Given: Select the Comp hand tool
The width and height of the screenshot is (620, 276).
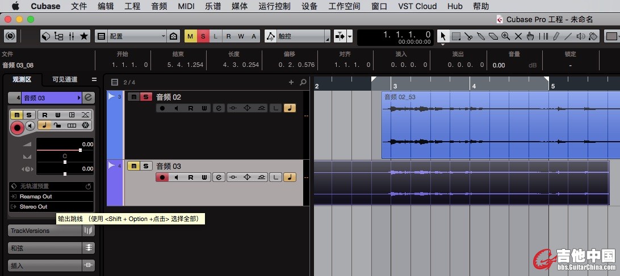Looking at the screenshot, I should [531, 36].
